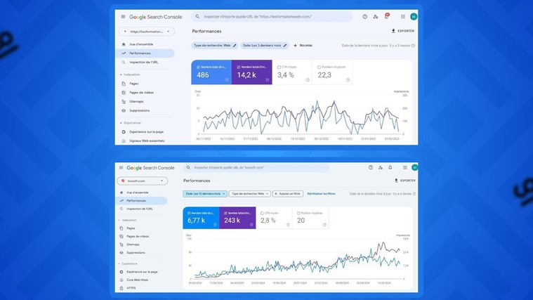This screenshot has height=300, width=533.
Task: Open notifications bell with red badge
Action: 386,16
